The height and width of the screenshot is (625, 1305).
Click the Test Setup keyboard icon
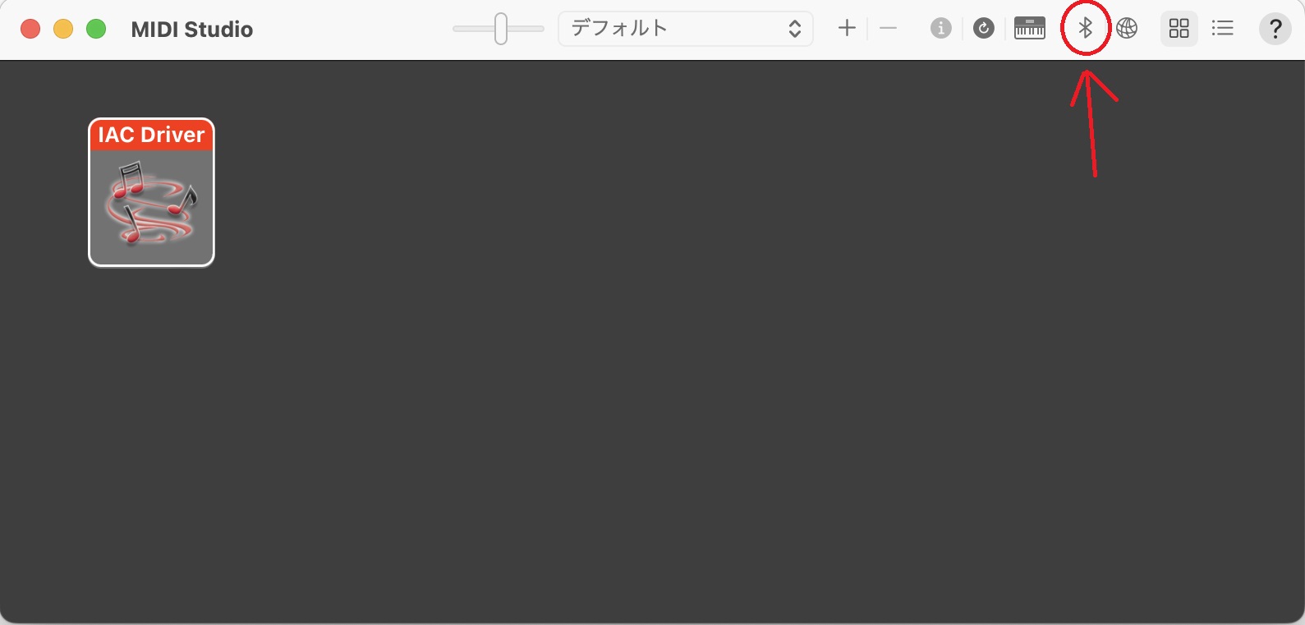tap(1029, 28)
